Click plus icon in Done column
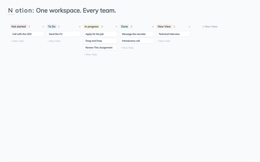260x162 pixels. point(153,27)
